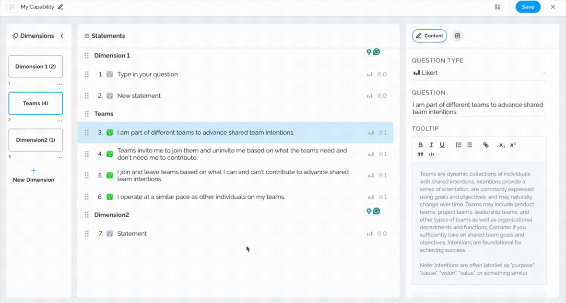Switch to the Content tab
Viewport: 566px width, 303px height.
click(x=429, y=36)
